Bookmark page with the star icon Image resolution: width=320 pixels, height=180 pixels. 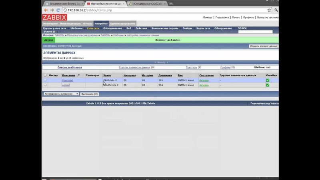click(x=269, y=10)
